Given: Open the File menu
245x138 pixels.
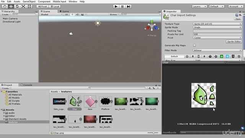Looking at the screenshot, I should 3,2.
